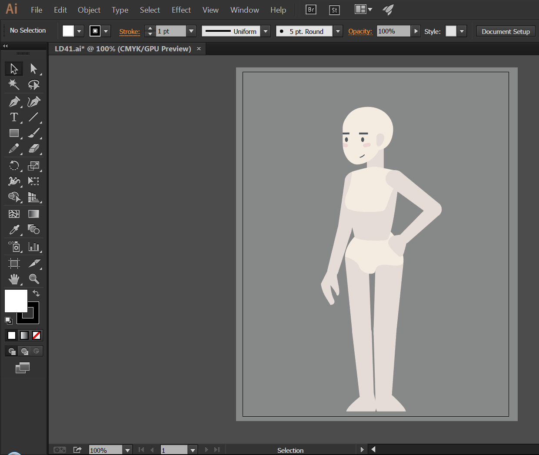539x455 pixels.
Task: Click the large white Fill swatch
Action: (16, 301)
